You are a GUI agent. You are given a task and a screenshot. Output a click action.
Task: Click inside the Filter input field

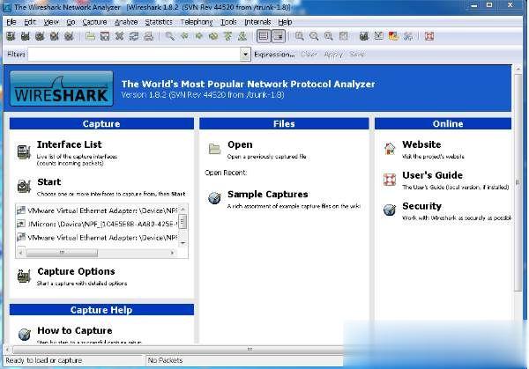tap(134, 55)
